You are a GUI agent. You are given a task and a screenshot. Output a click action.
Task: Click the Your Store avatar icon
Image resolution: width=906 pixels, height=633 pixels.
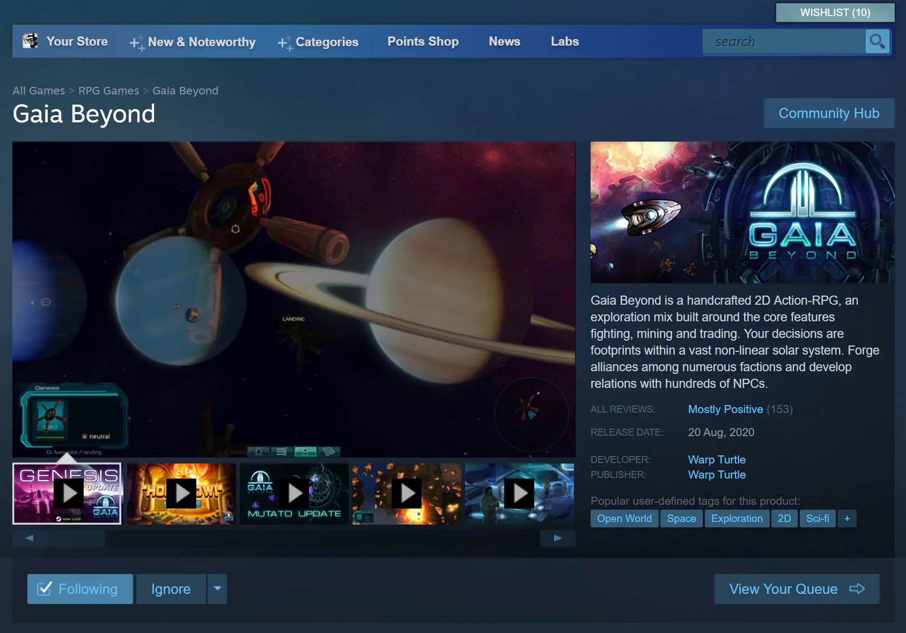30,41
